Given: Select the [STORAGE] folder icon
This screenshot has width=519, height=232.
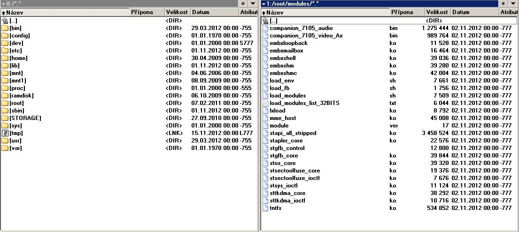Looking at the screenshot, I should point(5,118).
